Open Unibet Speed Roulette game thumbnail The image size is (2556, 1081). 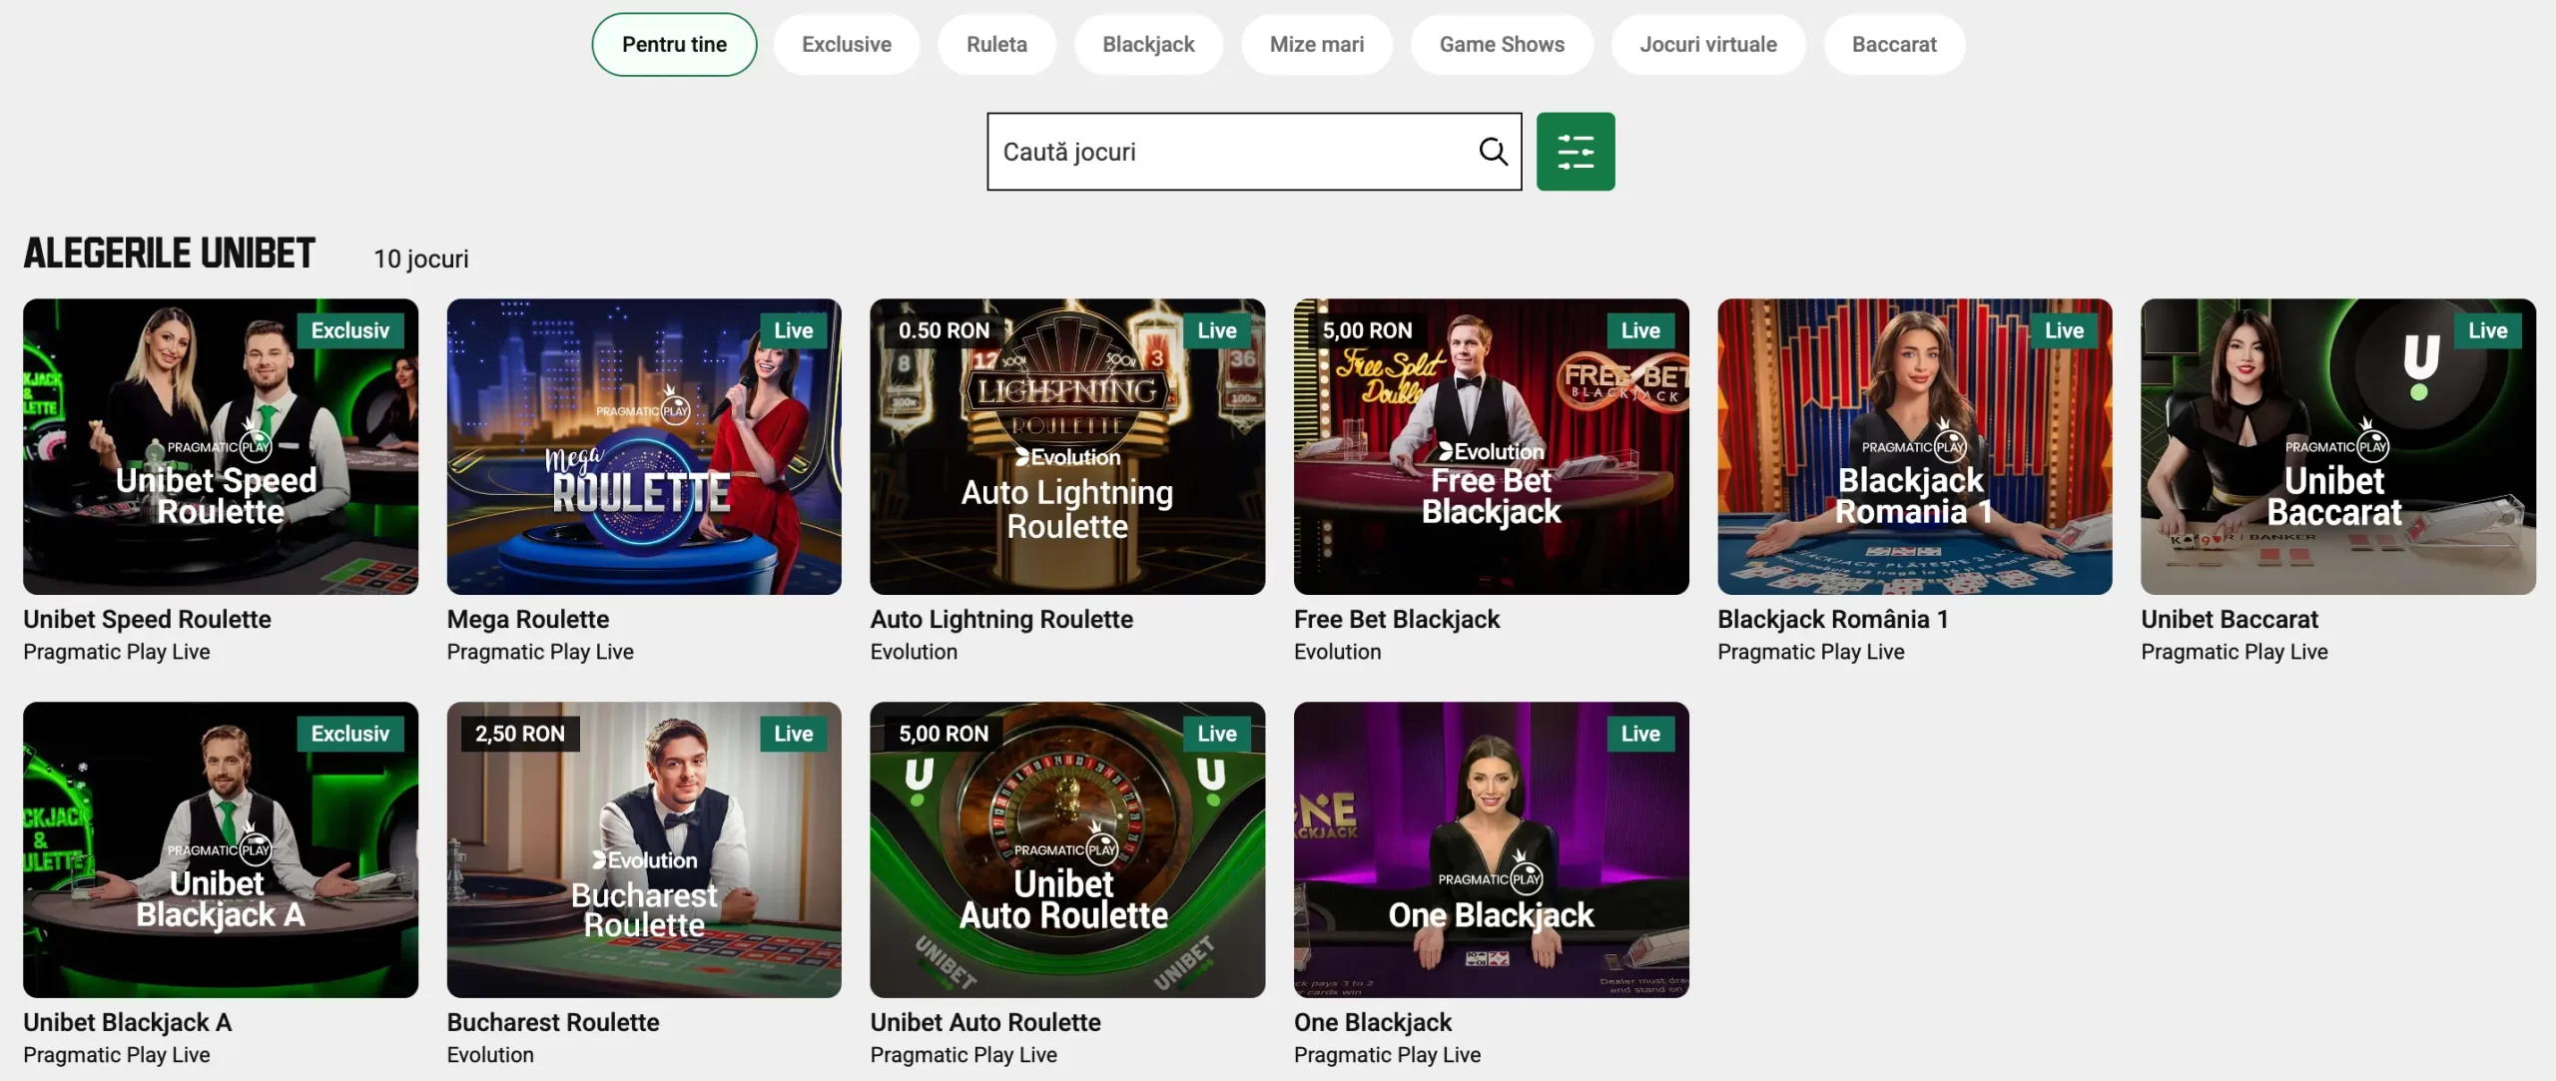point(221,447)
